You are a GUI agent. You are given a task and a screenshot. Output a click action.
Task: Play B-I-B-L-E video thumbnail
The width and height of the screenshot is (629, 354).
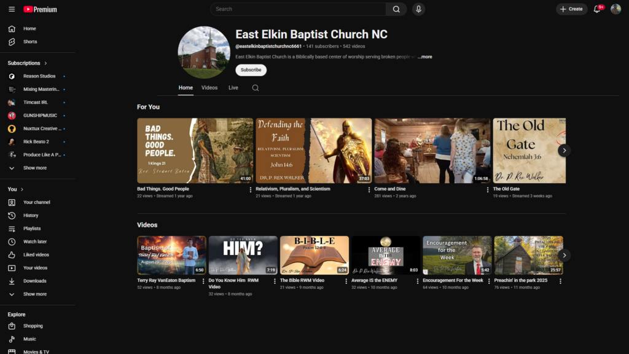pyautogui.click(x=314, y=255)
